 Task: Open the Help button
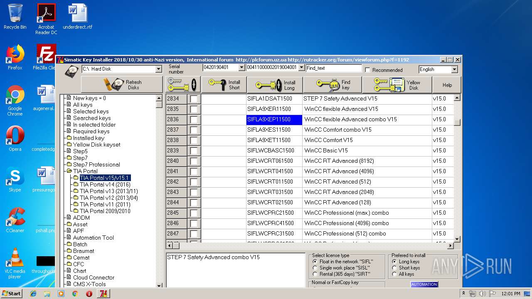tap(447, 85)
